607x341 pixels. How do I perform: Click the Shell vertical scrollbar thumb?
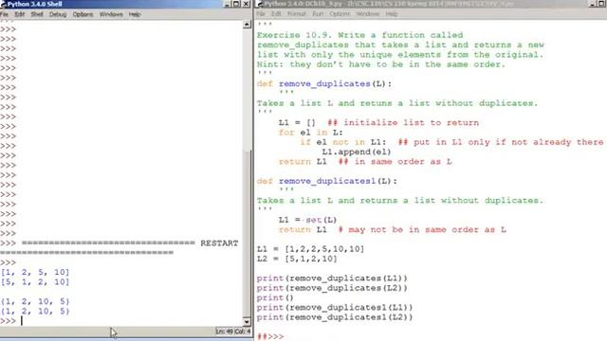point(248,233)
